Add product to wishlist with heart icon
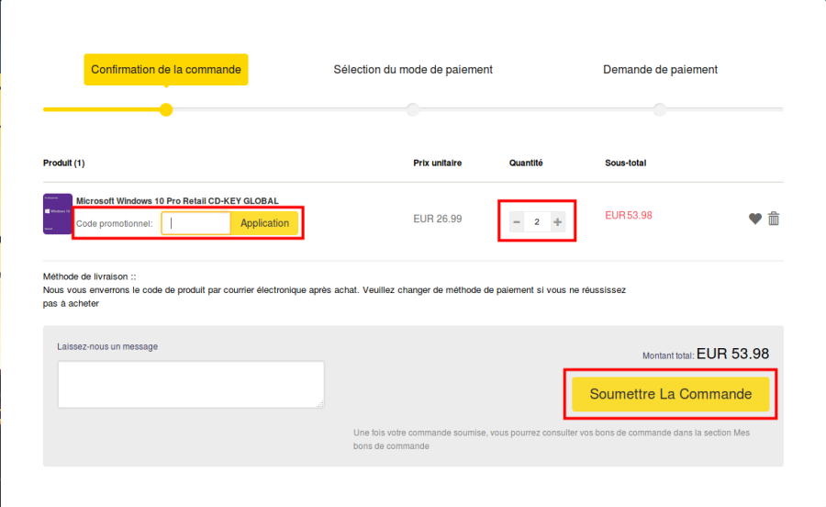The image size is (826, 507). point(755,219)
